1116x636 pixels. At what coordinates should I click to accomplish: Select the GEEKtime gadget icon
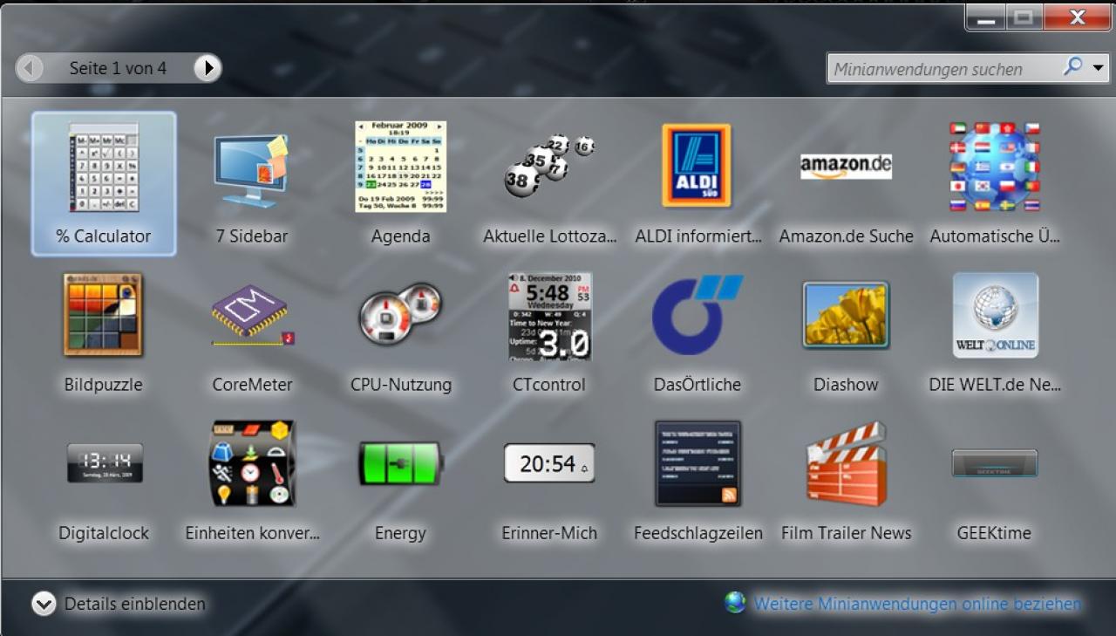[x=995, y=463]
